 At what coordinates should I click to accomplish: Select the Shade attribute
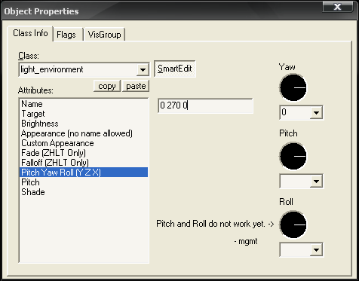pyautogui.click(x=84, y=192)
